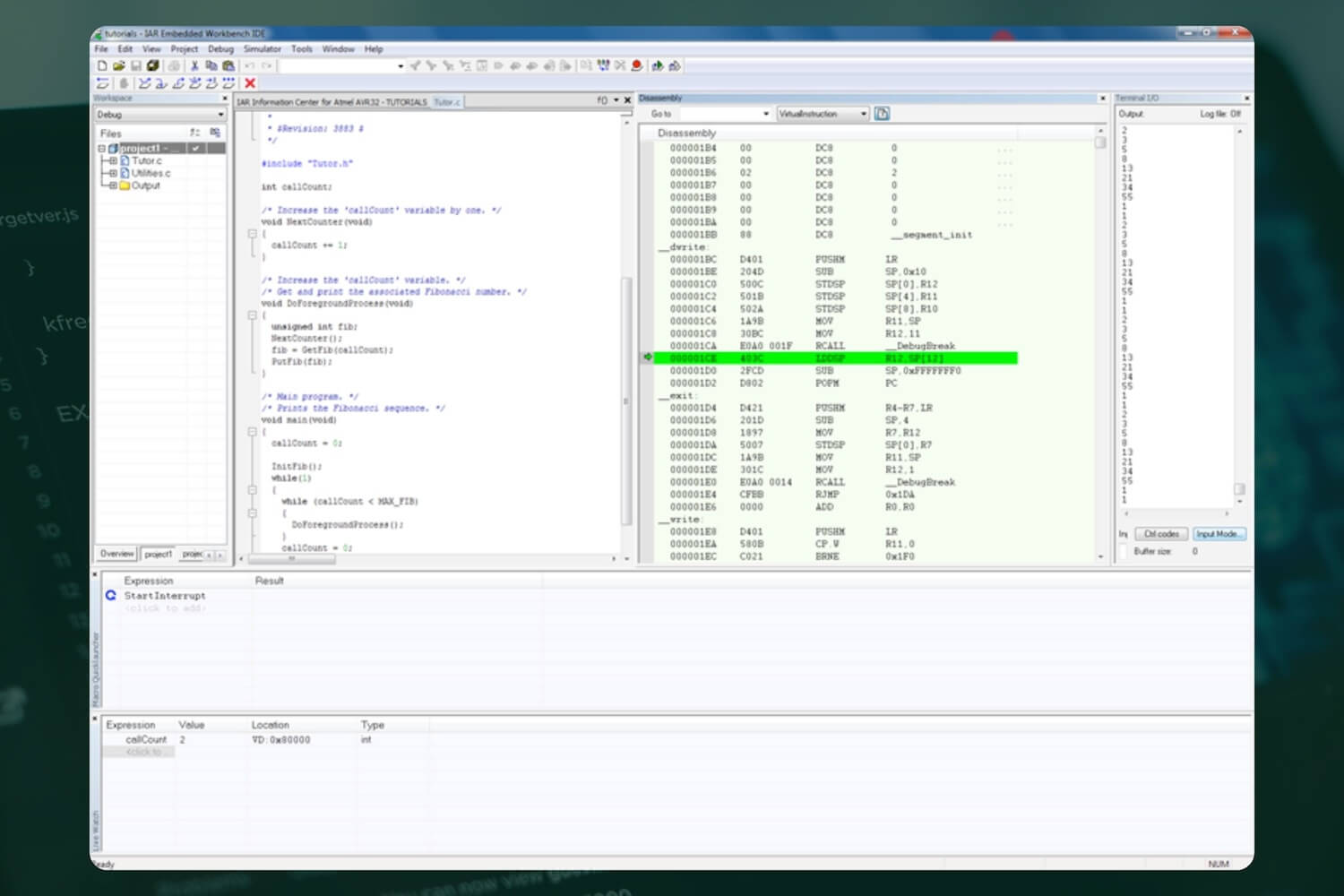Click the project1 build checkmark column cell

pyautogui.click(x=195, y=148)
